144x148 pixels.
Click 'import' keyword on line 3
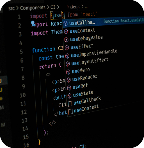[x=40, y=33]
